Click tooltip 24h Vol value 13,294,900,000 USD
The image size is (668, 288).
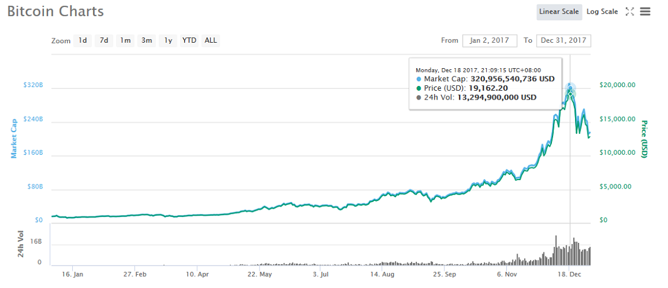pyautogui.click(x=497, y=97)
